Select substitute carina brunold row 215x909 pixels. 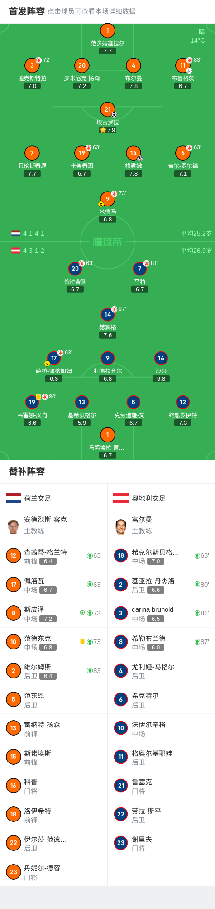click(161, 613)
